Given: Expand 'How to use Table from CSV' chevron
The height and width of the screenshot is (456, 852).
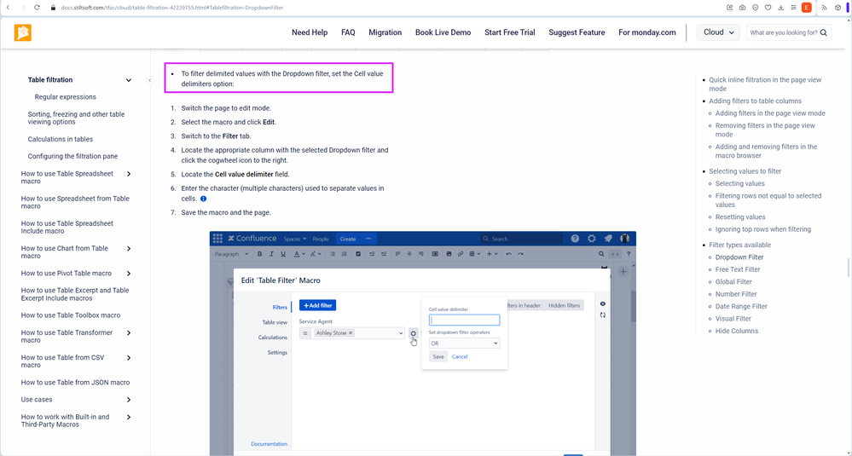Looking at the screenshot, I should pyautogui.click(x=129, y=358).
